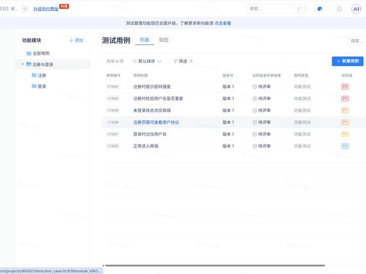The height and width of the screenshot is (274, 366).
Task: Open the chat assistant bubble icon
Action: (320, 9)
